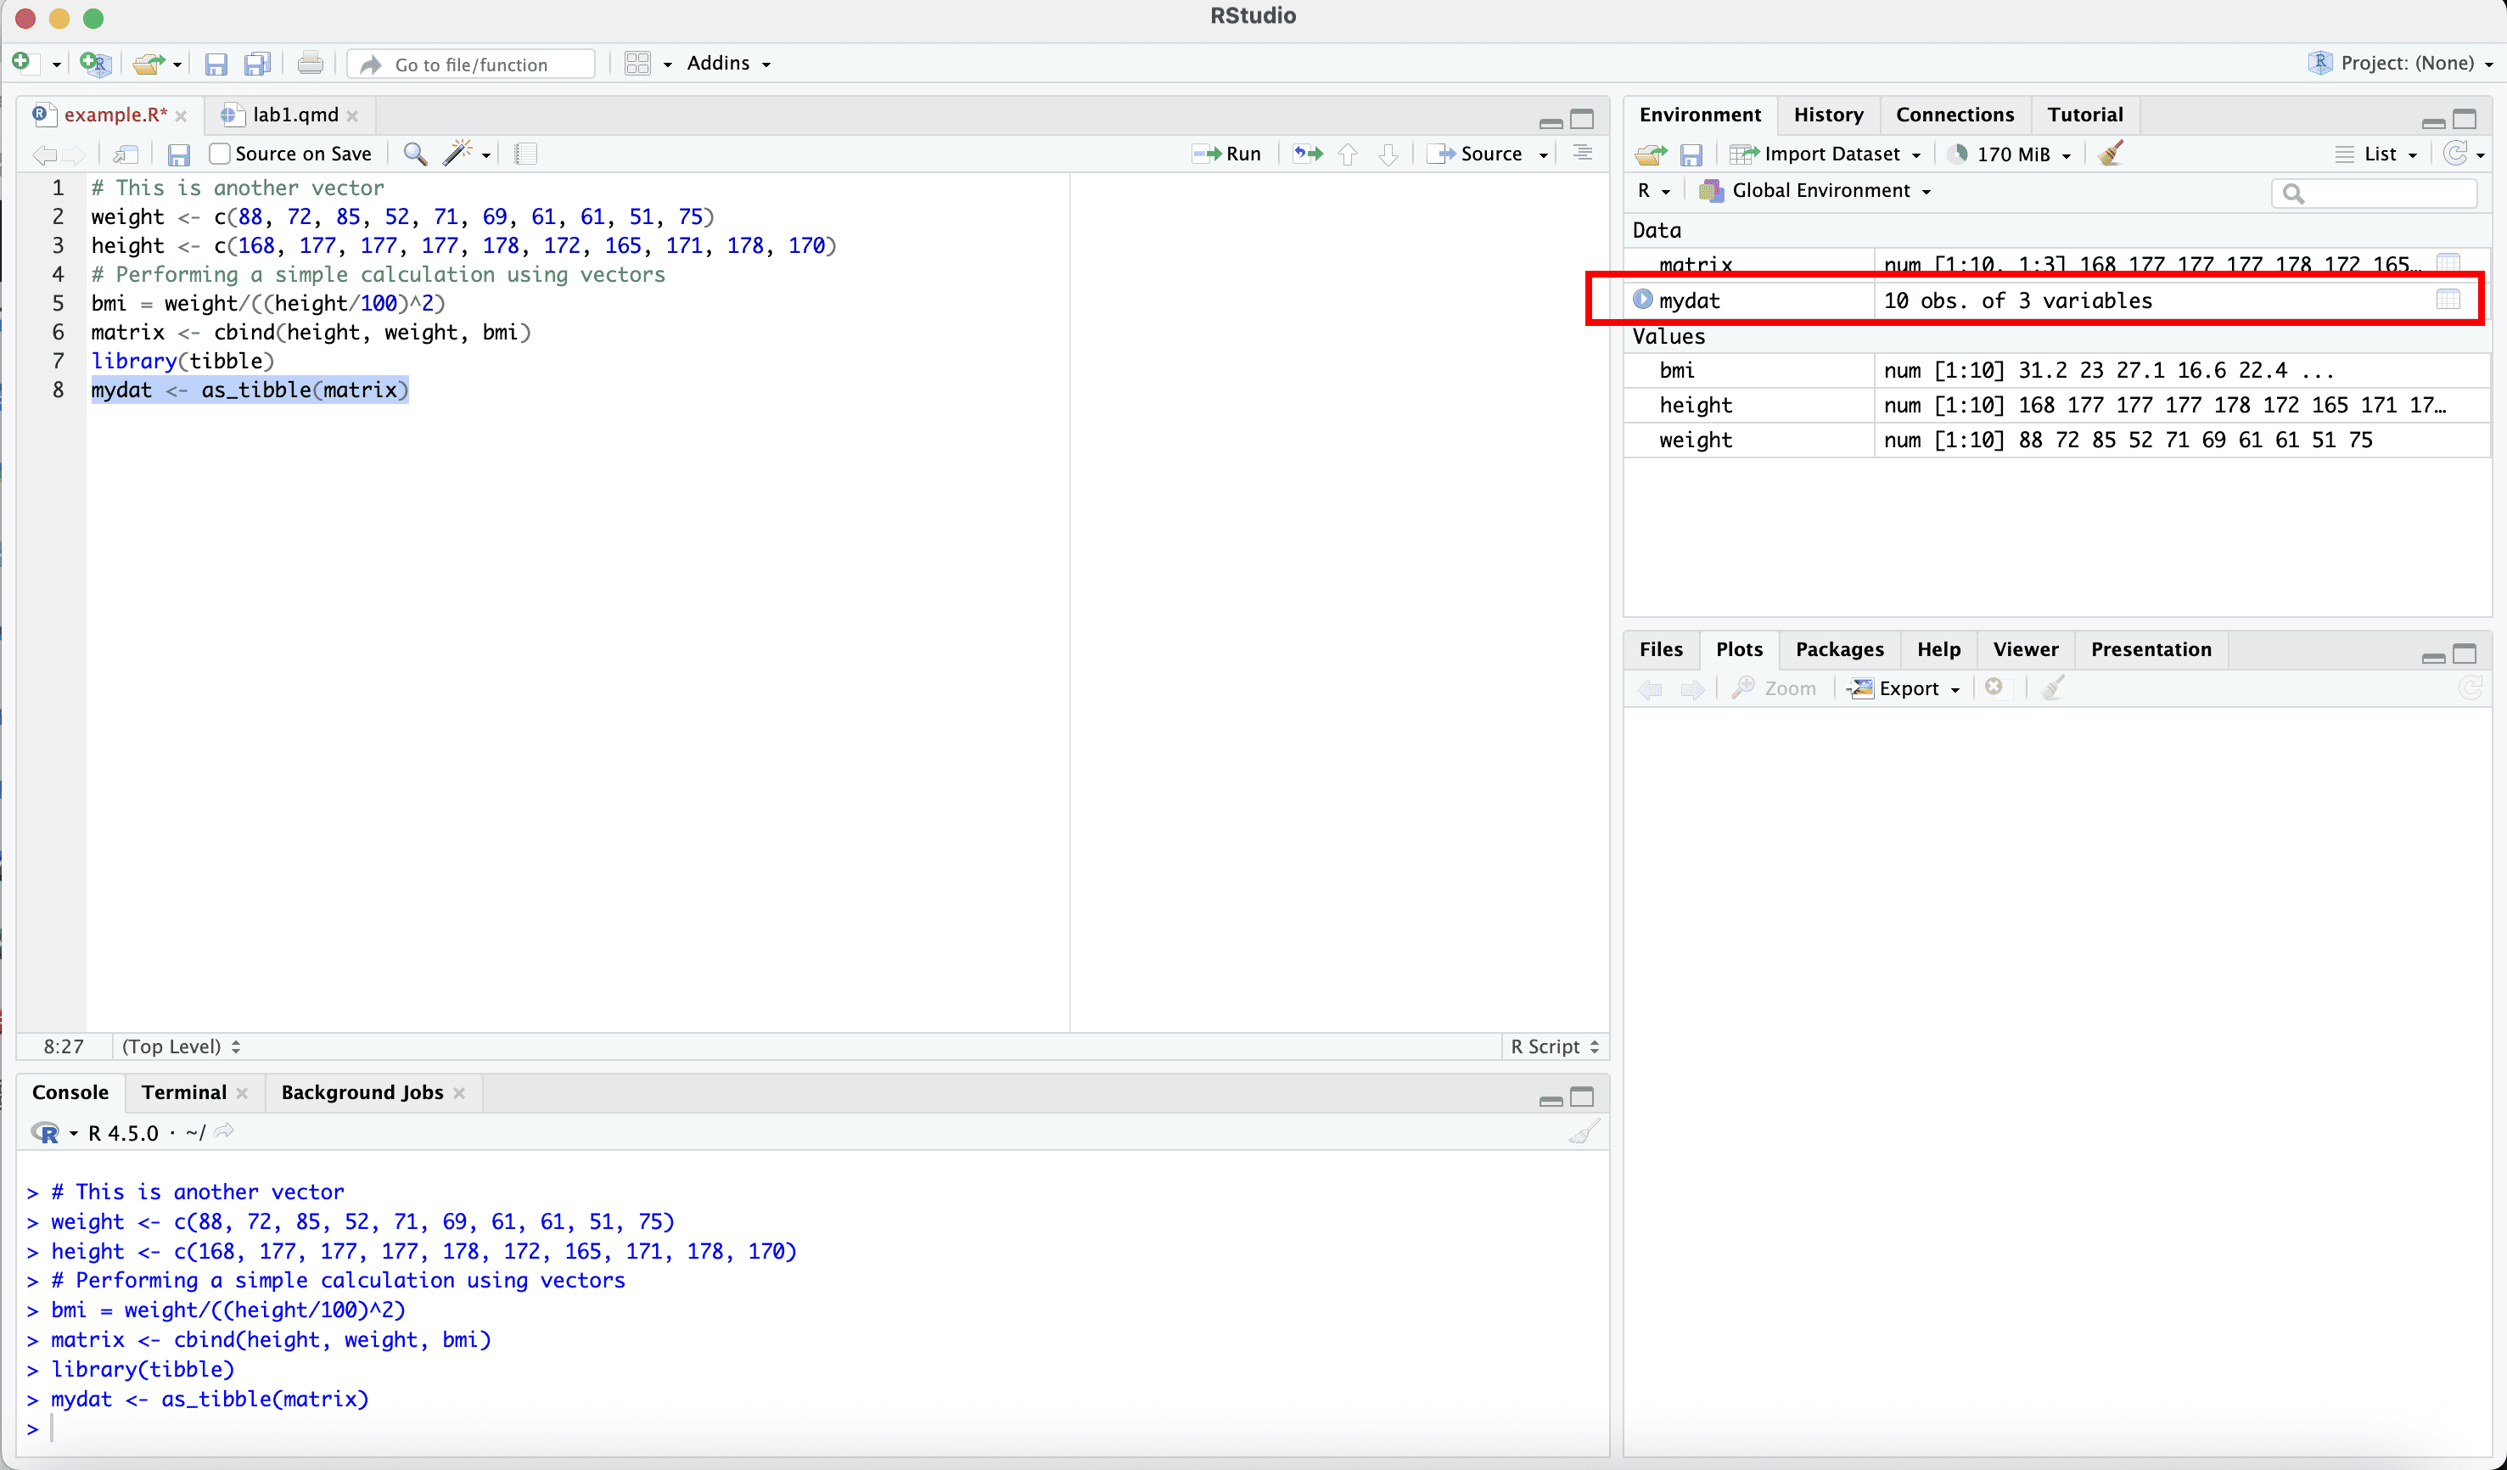Click the Run button
2507x1470 pixels.
1229,153
